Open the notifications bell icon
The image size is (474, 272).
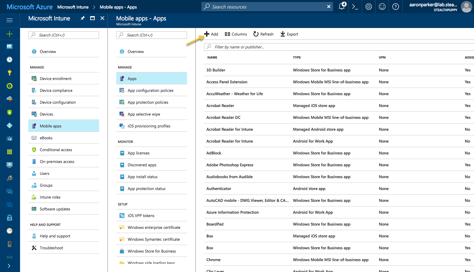tap(342, 7)
